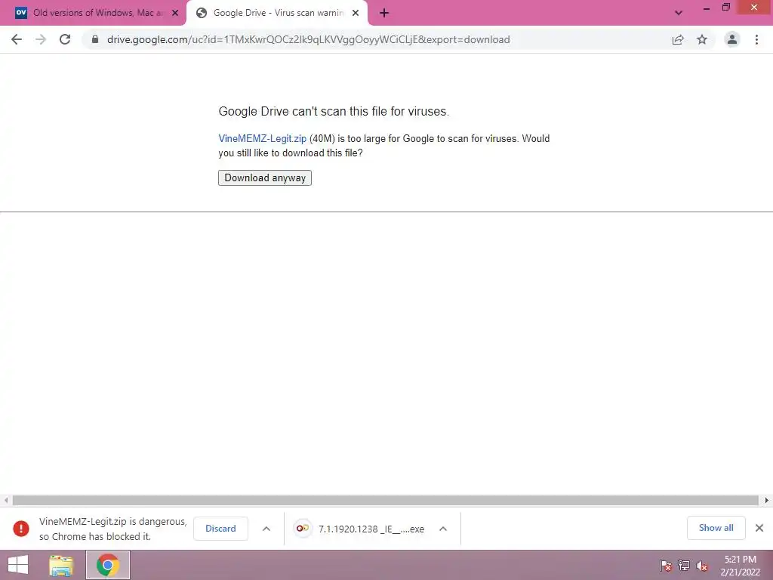Bookmark this tab with the star icon
This screenshot has width=773, height=580.
(702, 39)
